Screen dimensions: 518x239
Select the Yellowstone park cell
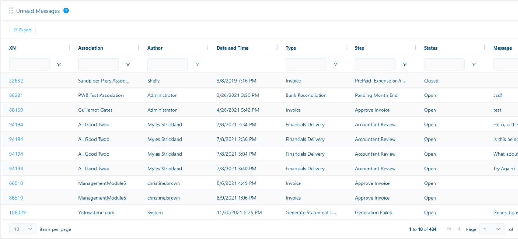[96, 212]
